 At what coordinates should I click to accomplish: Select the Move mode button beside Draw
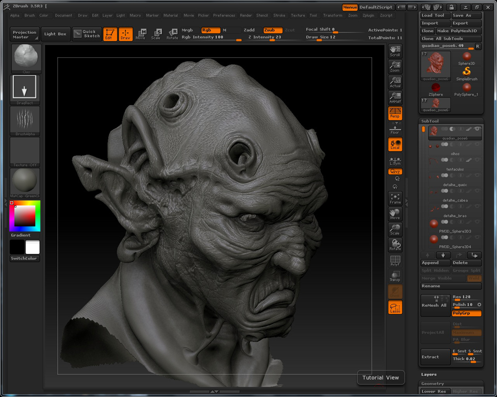coord(140,34)
